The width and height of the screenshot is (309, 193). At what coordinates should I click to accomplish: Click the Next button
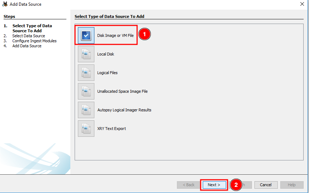[x=214, y=185]
